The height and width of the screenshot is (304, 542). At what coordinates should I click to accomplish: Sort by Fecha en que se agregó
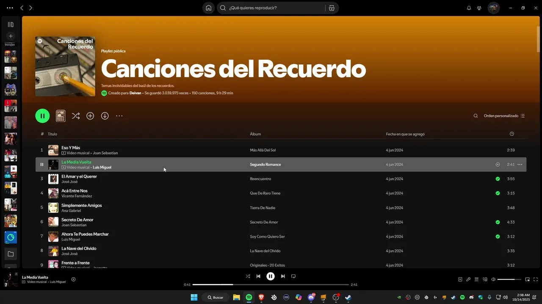[x=405, y=134]
